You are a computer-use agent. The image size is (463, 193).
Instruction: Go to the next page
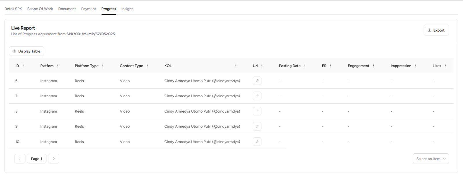pos(54,159)
